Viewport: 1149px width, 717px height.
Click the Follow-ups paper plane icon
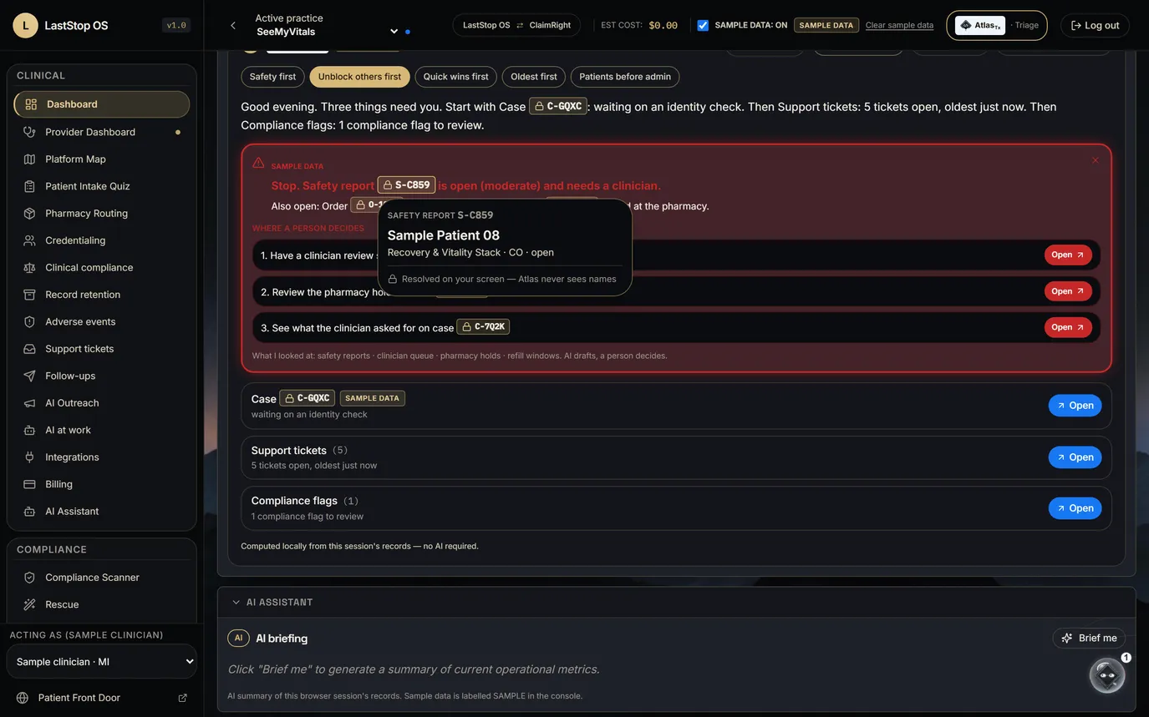click(x=29, y=376)
